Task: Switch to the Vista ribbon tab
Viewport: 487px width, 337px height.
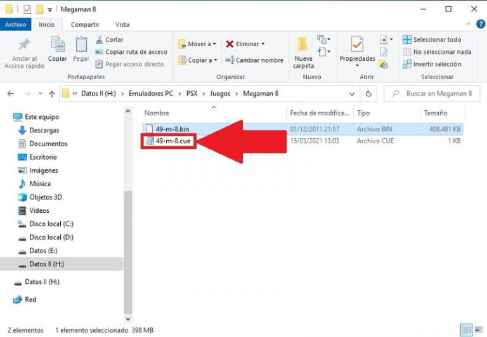Action: click(x=122, y=25)
